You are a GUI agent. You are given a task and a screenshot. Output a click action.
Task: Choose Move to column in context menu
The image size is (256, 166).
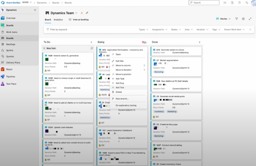pyautogui.click(x=128, y=65)
